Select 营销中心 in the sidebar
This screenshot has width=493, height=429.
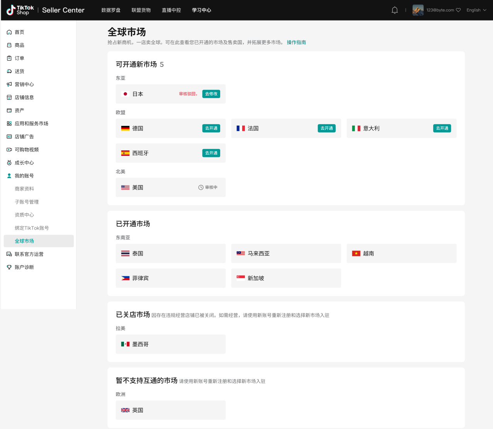[x=24, y=84]
